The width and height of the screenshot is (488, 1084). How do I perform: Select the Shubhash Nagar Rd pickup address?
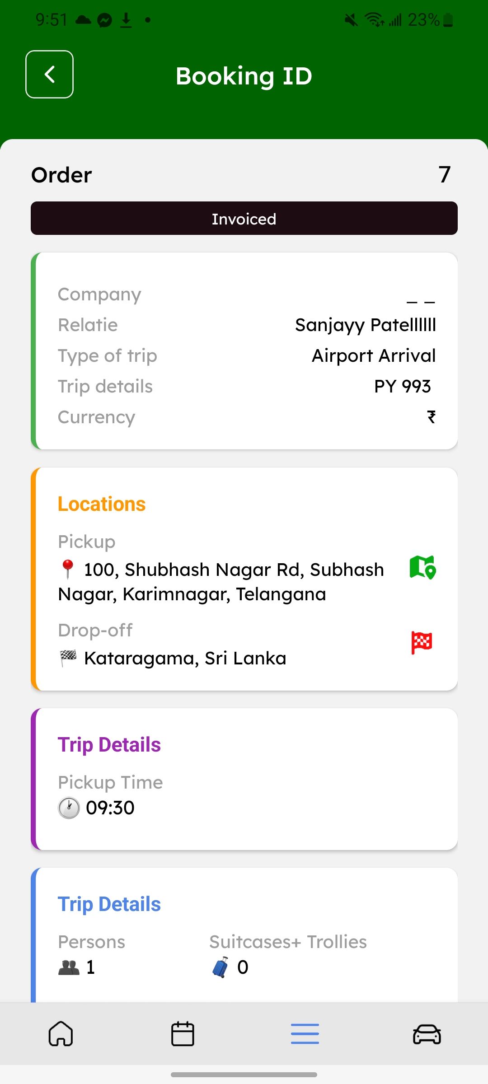pos(221,582)
